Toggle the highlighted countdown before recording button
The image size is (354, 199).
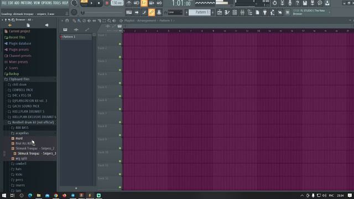pos(144,3)
